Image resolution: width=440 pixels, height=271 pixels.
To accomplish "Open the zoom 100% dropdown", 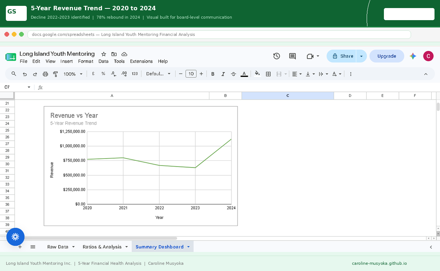I will tap(73, 74).
